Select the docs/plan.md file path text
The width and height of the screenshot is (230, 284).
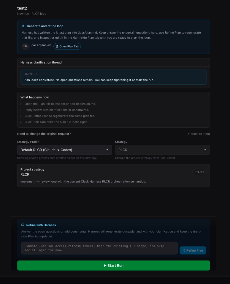pos(42,45)
